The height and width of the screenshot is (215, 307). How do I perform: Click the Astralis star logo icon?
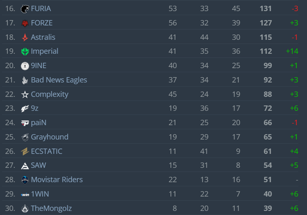click(25, 37)
